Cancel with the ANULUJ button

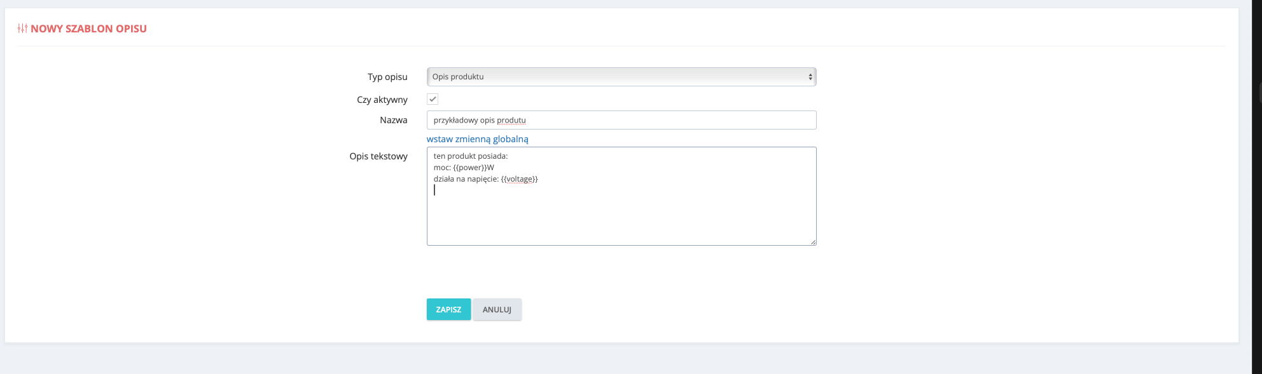(x=497, y=309)
